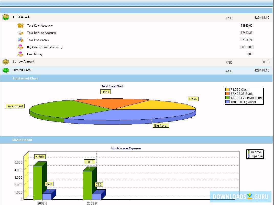Click the Lend Money row icon
This screenshot has height=205, width=274.
[20, 54]
